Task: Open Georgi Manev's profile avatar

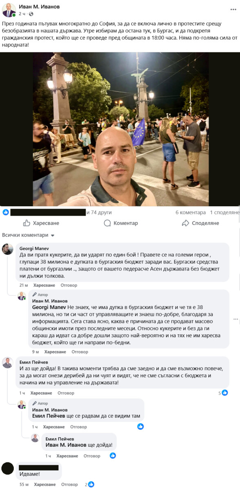Action: pyautogui.click(x=7, y=249)
